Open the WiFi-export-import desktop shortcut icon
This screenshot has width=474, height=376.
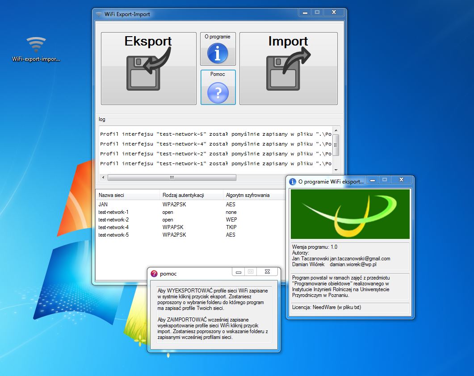36,50
